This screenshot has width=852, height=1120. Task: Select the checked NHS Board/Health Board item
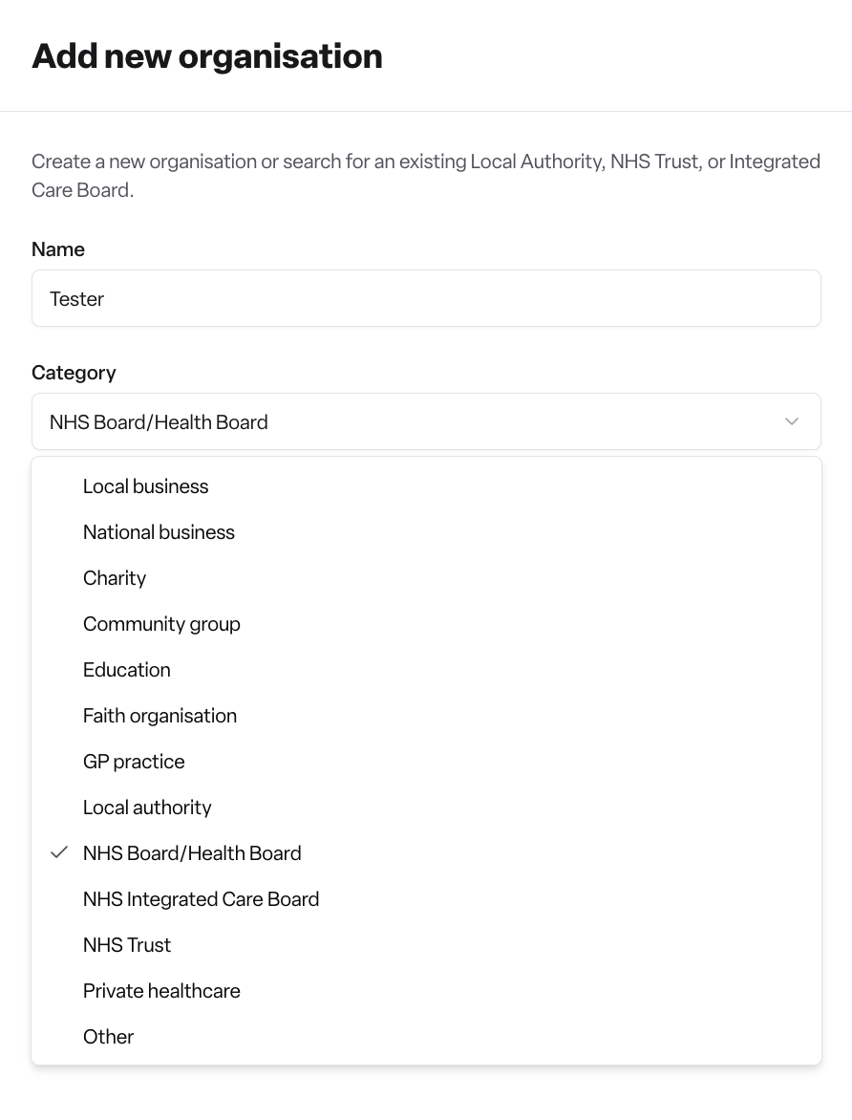tap(426, 852)
